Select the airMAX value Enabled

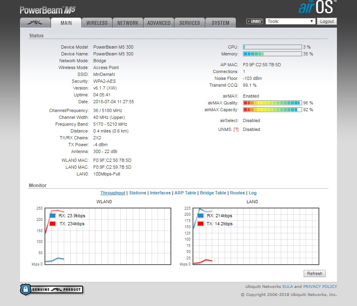(x=251, y=96)
